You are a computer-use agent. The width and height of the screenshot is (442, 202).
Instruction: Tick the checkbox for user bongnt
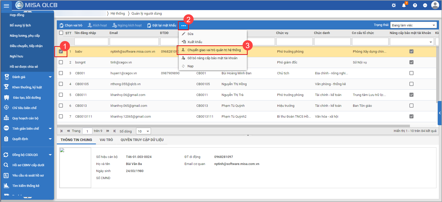pyautogui.click(x=61, y=62)
